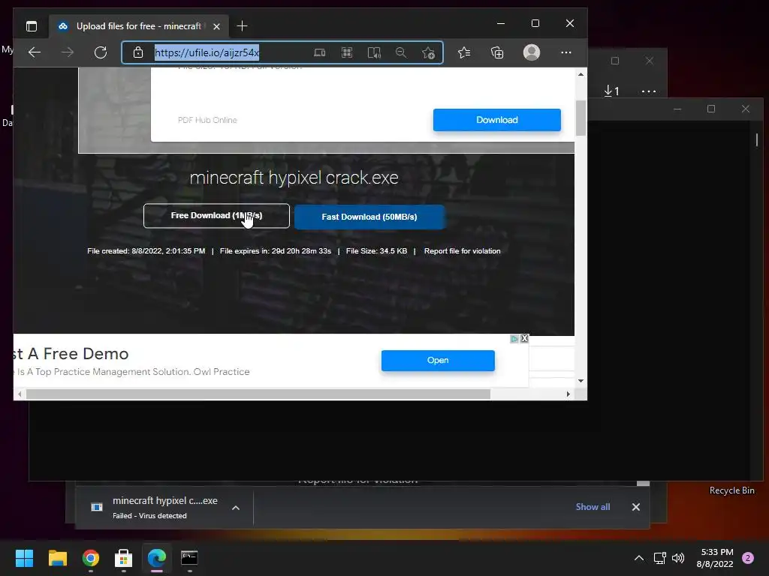Open a new tab with the plus button
This screenshot has width=769, height=576.
(242, 26)
